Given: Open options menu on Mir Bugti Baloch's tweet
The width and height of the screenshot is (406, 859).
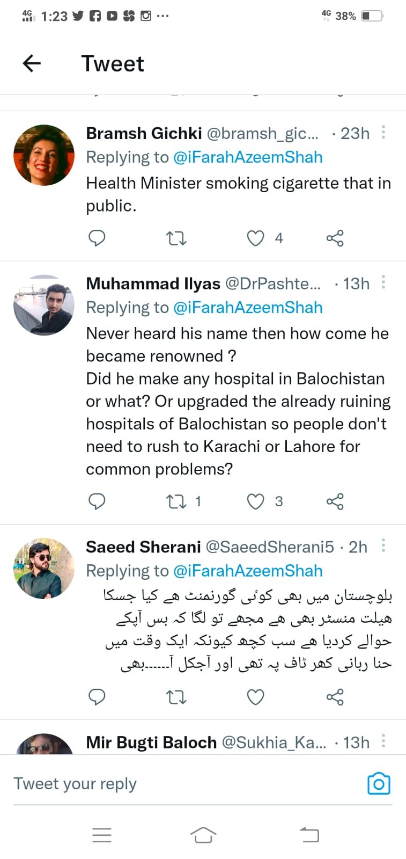Looking at the screenshot, I should pos(383,741).
